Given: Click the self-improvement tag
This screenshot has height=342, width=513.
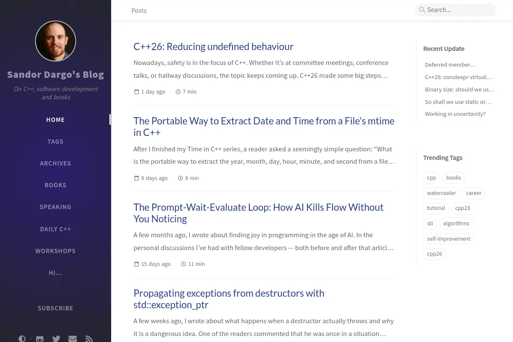Looking at the screenshot, I should point(448,239).
